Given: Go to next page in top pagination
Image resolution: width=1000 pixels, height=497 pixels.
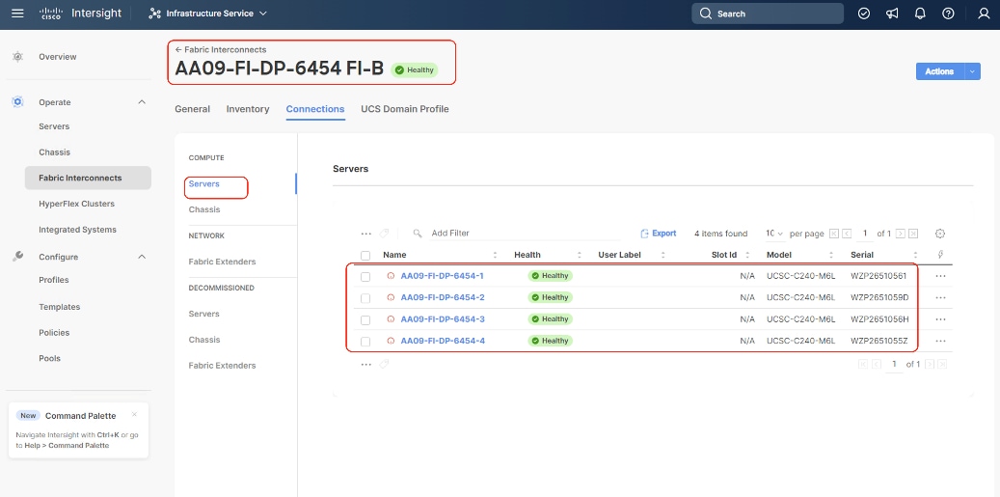Looking at the screenshot, I should pos(901,234).
